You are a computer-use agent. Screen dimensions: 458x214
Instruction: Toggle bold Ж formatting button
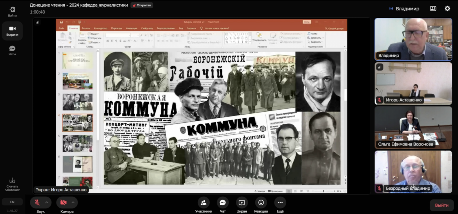tap(108, 41)
